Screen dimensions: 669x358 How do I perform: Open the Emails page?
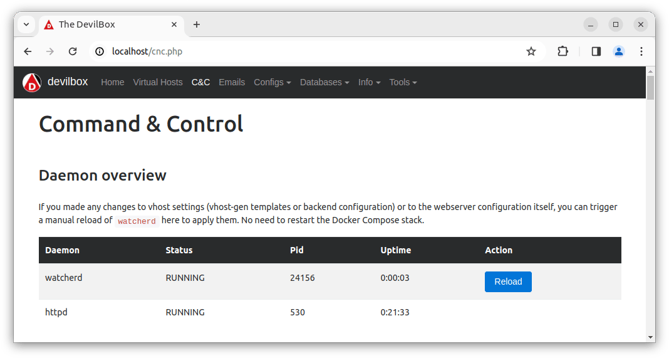(x=232, y=82)
